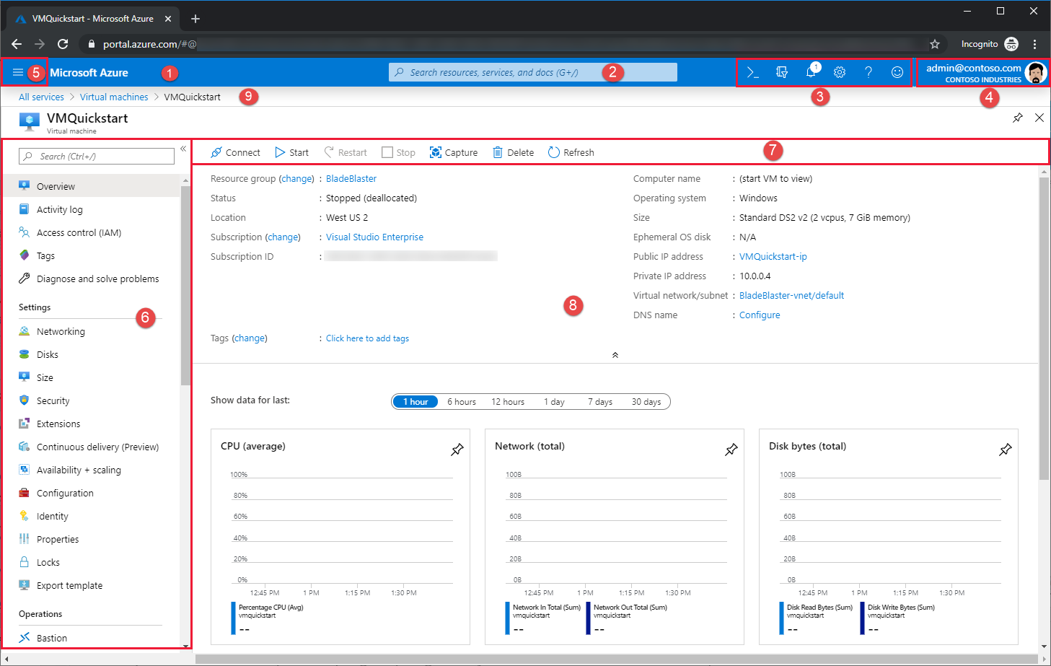Open the portal hamburger menu
Viewport: 1051px width, 666px height.
click(18, 72)
